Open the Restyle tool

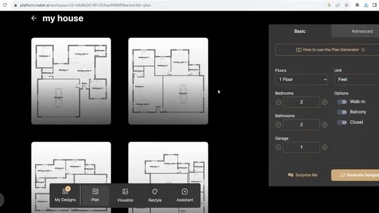point(155,195)
